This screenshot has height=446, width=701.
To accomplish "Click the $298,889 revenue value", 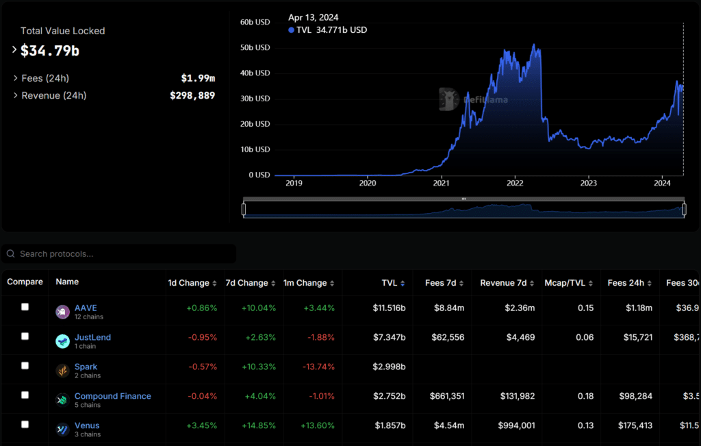I will click(192, 95).
